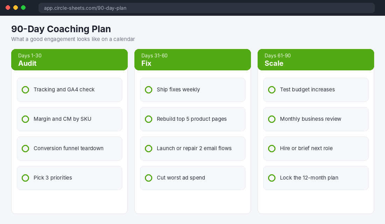Click 'Conversion funnel teardown' task text
Image resolution: width=385 pixels, height=224 pixels.
pos(69,148)
